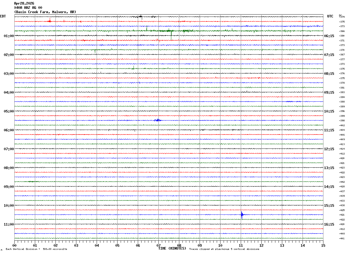Click the Basin Creek Farm, Malvern, AR title
Viewport: 346px width, 253px height.
click(x=45, y=12)
